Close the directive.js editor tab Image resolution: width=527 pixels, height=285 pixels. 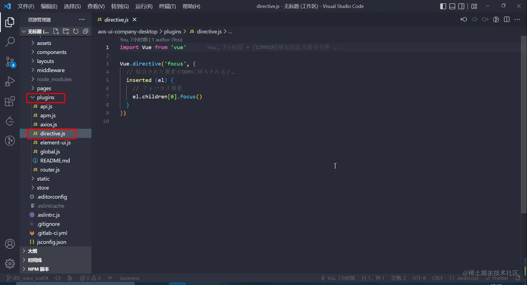pos(135,19)
